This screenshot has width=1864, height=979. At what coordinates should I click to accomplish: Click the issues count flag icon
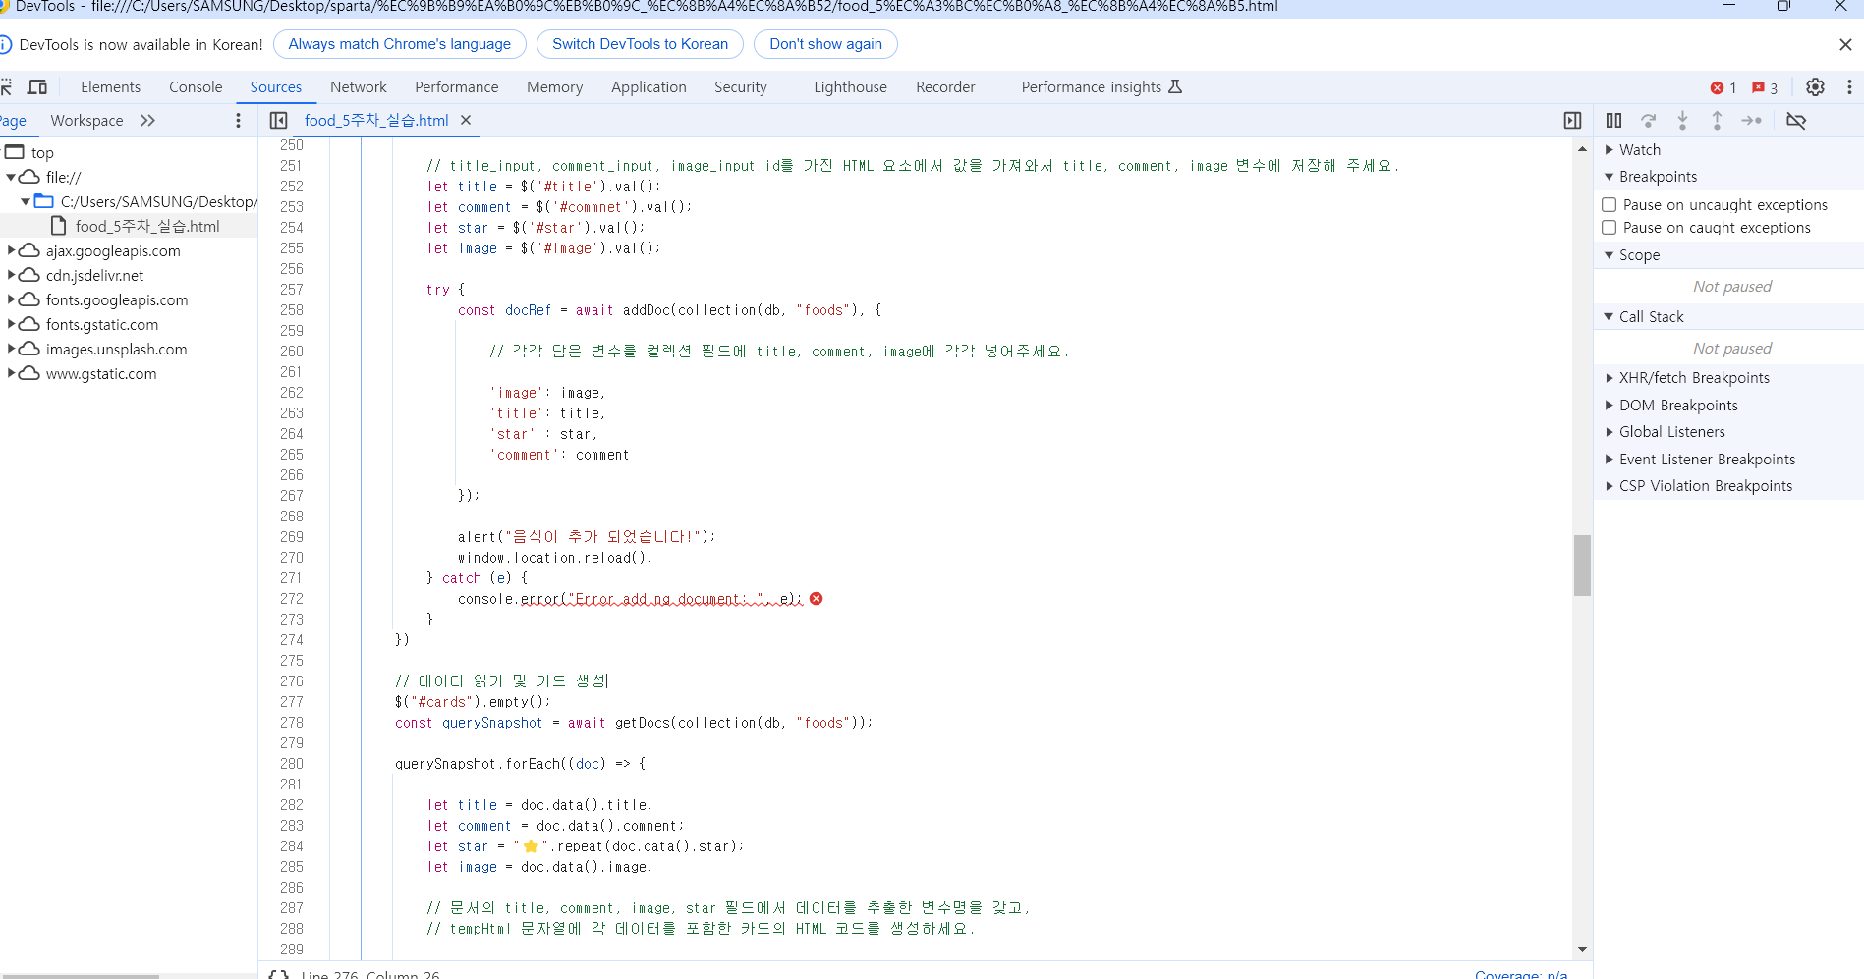tap(1758, 88)
